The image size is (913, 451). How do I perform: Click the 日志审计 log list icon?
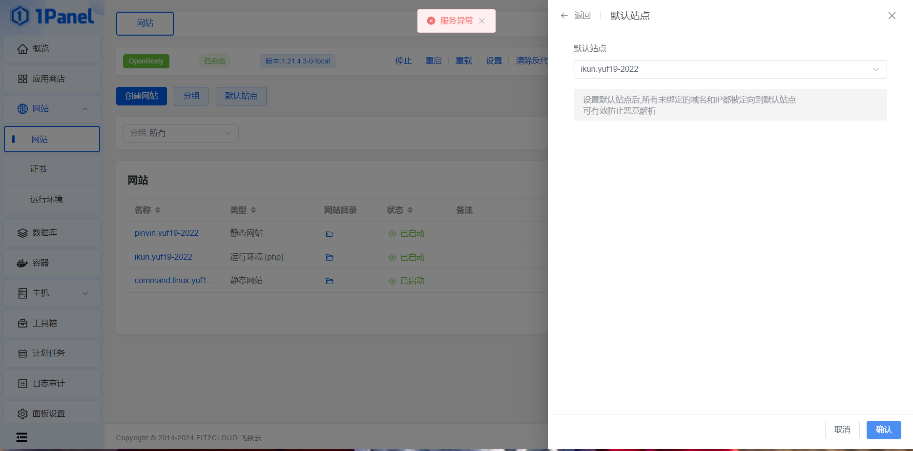tap(22, 384)
